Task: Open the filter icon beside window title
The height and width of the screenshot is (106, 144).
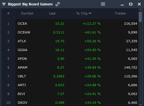Action: (4, 4)
